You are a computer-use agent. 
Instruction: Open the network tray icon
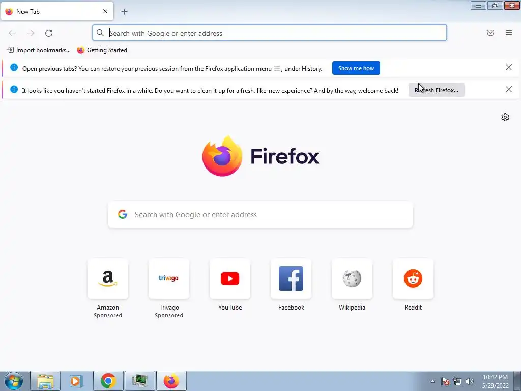point(457,381)
